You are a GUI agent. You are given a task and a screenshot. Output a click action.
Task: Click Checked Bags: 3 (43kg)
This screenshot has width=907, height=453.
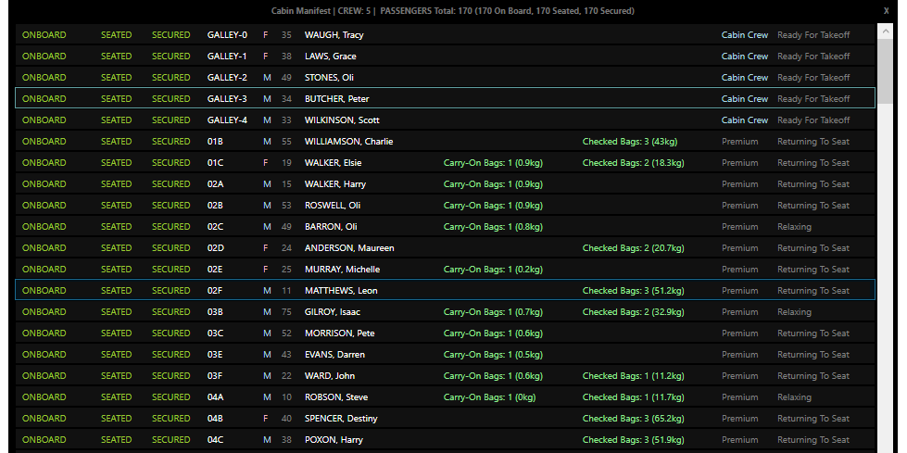click(x=629, y=141)
